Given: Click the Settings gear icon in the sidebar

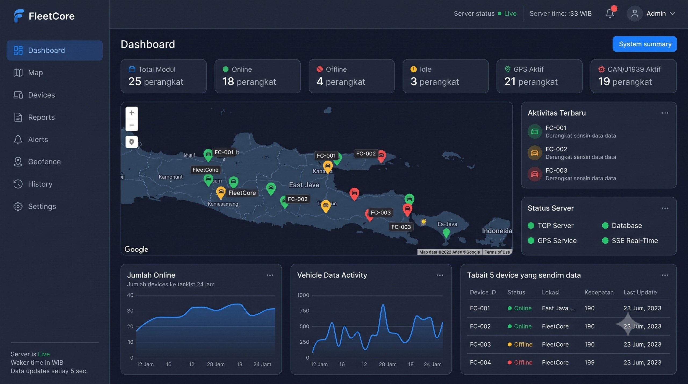Looking at the screenshot, I should tap(18, 206).
